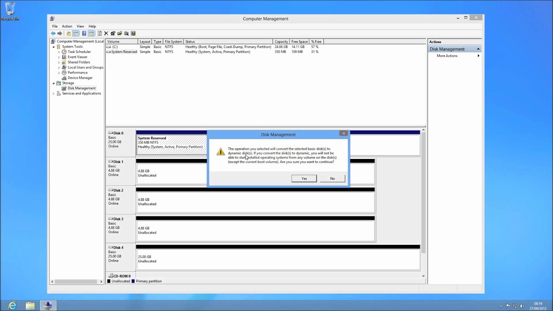The height and width of the screenshot is (311, 553).
Task: Click the warning triangle icon in dialog
Action: [221, 152]
